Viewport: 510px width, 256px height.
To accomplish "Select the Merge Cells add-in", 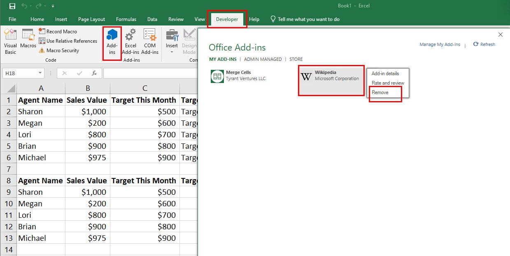I will click(x=239, y=76).
